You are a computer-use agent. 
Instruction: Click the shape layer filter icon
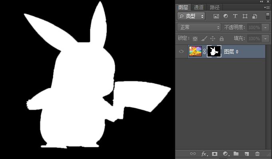tap(245, 16)
